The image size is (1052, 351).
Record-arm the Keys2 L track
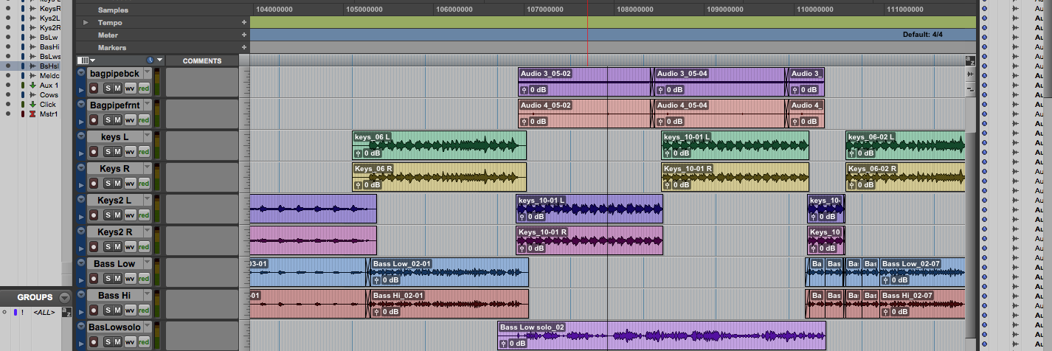(x=94, y=215)
